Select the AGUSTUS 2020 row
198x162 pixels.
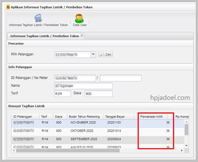coord(98,147)
